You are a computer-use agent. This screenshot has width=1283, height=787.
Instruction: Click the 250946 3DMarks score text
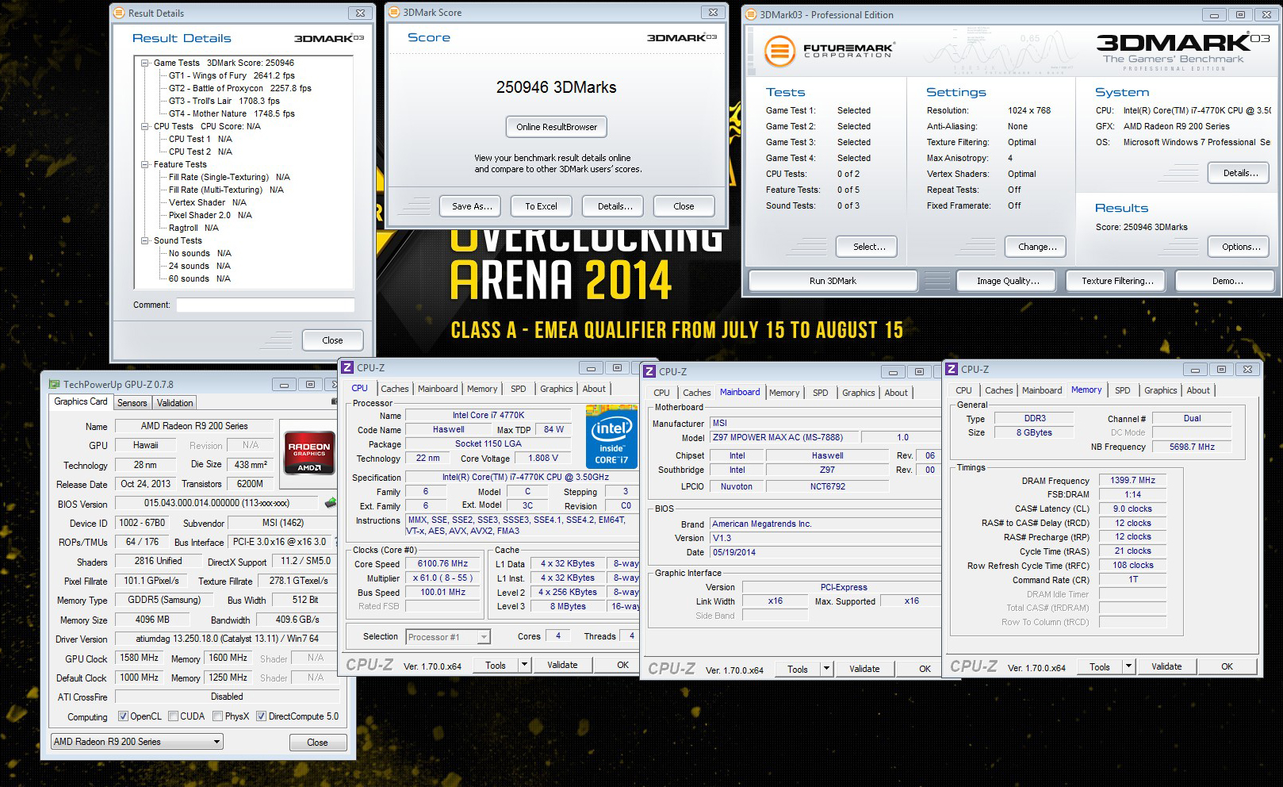[556, 87]
